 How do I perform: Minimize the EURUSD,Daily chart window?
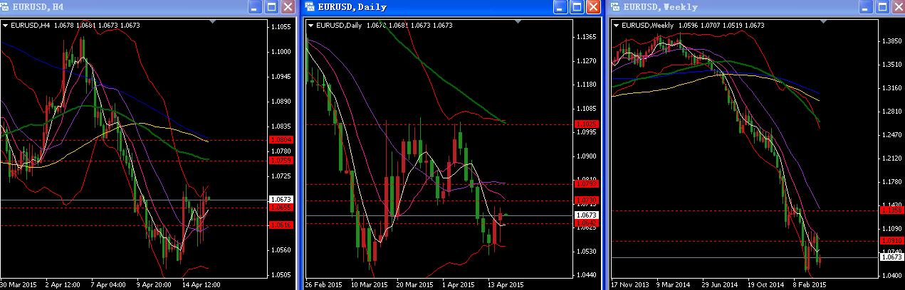tap(561, 7)
